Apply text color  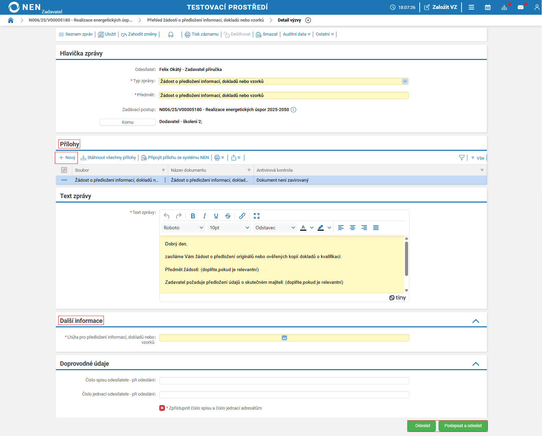pyautogui.click(x=303, y=228)
